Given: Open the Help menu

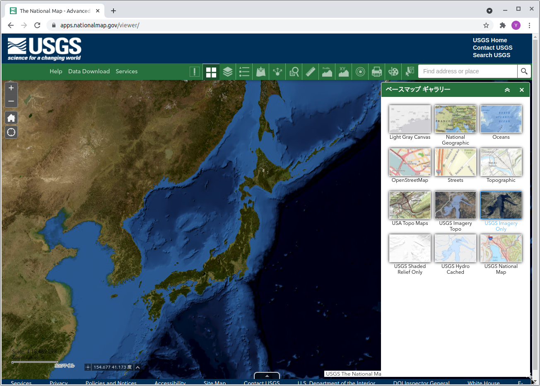Looking at the screenshot, I should click(x=56, y=71).
